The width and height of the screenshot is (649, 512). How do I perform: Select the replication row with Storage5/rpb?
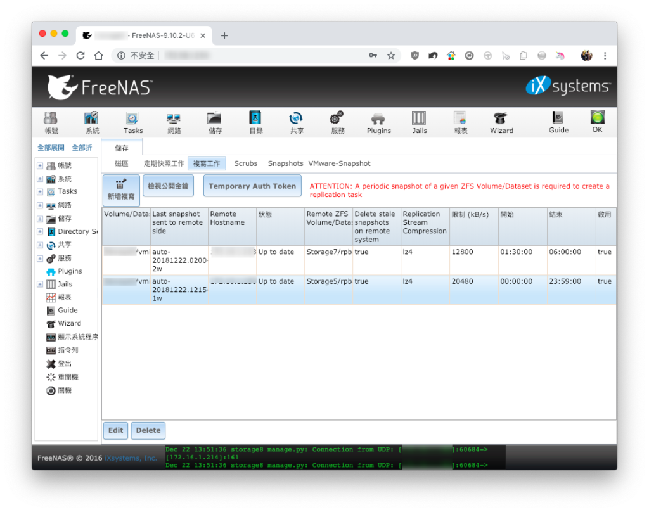pyautogui.click(x=359, y=290)
